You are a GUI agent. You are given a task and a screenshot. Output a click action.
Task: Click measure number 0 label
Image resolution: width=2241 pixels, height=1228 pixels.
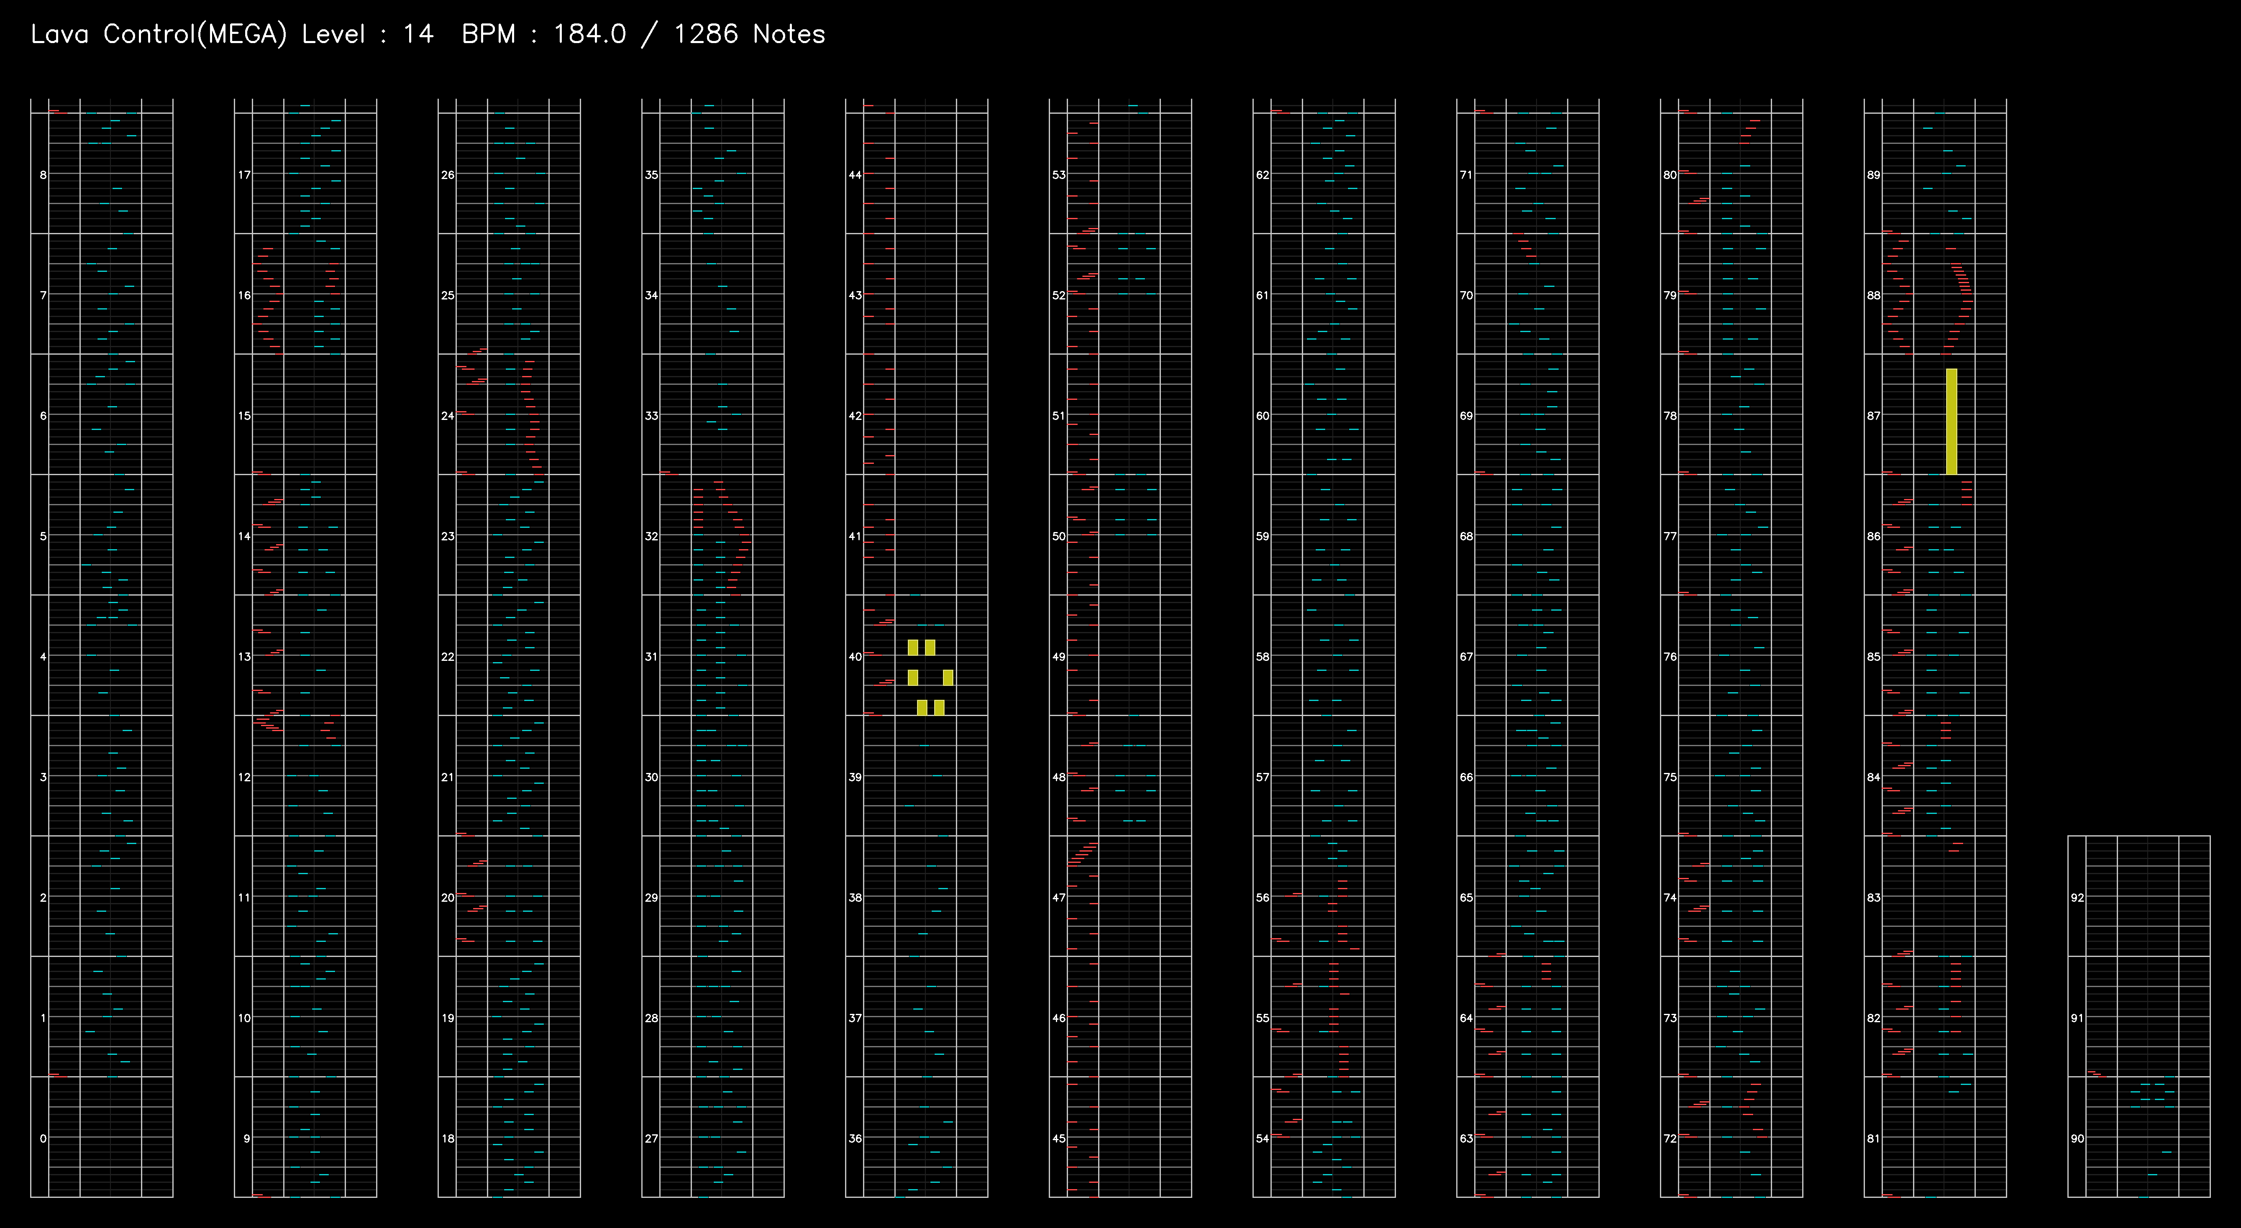[43, 1138]
